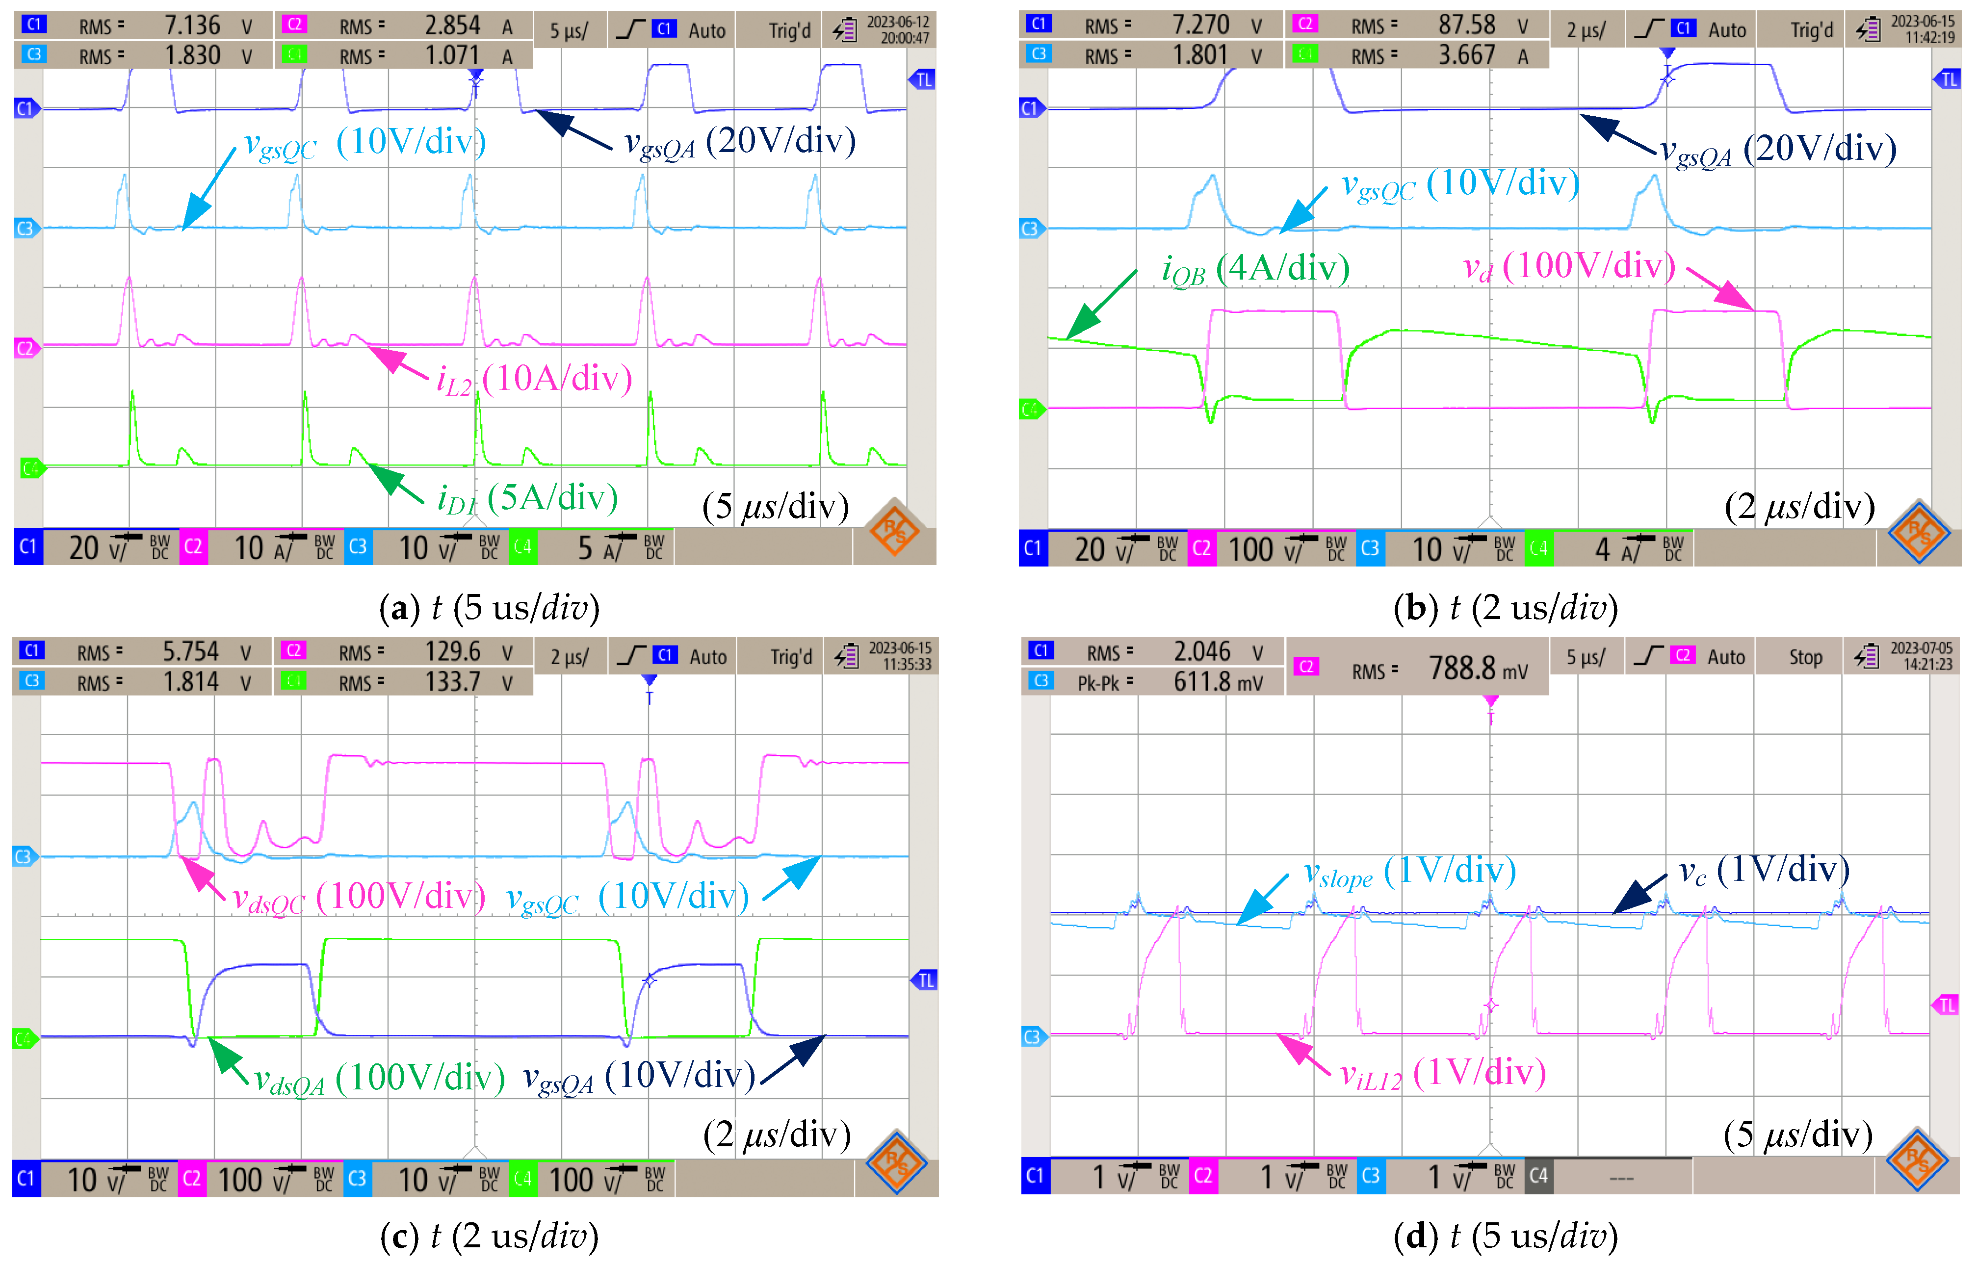Click the C3 ground marker in panel (b)
The image size is (1977, 1263).
(1031, 228)
